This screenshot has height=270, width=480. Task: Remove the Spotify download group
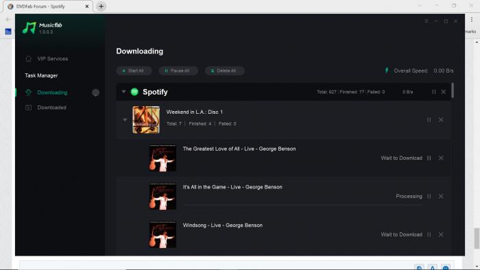[x=443, y=92]
